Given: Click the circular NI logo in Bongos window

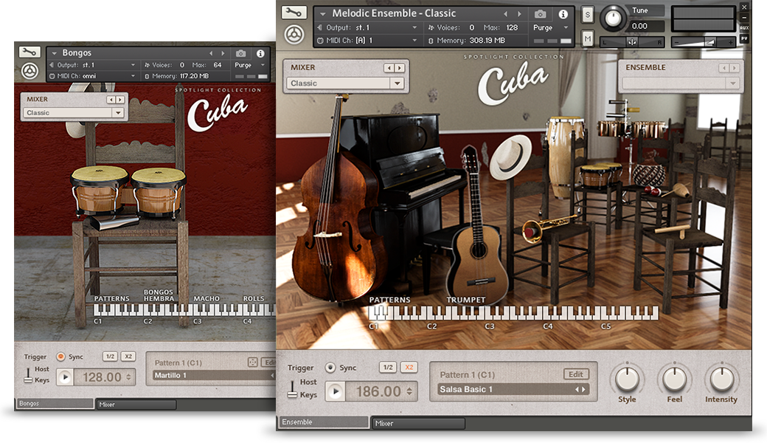Looking at the screenshot, I should [x=29, y=72].
